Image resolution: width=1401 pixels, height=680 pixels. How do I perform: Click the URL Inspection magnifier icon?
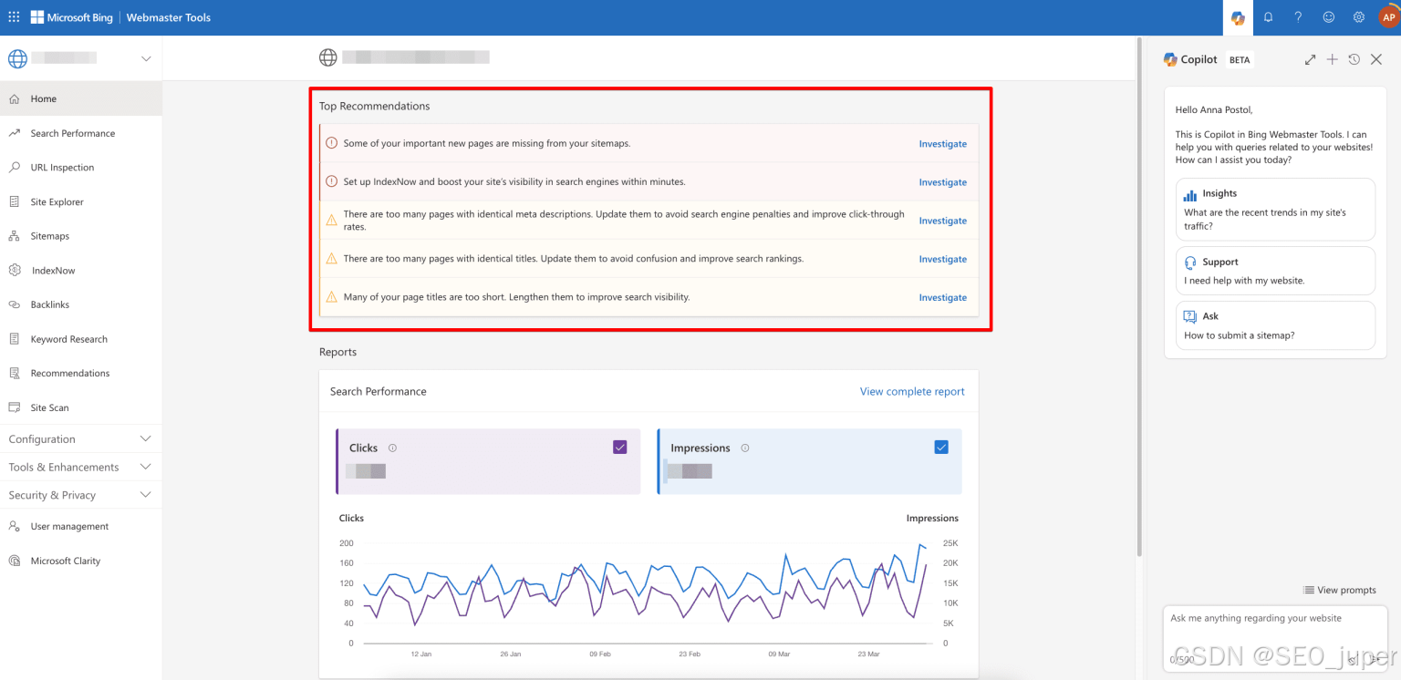point(14,168)
